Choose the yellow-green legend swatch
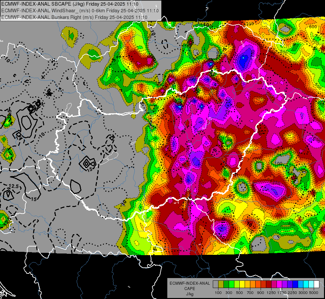This screenshot has width=325, height=299. 237,284
